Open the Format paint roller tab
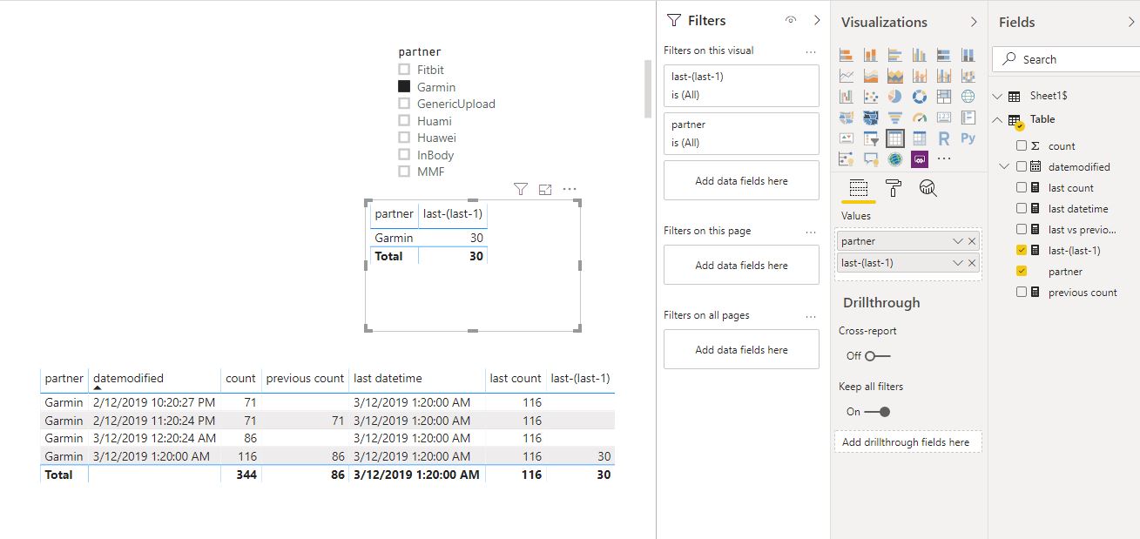Image resolution: width=1140 pixels, height=539 pixels. click(893, 188)
